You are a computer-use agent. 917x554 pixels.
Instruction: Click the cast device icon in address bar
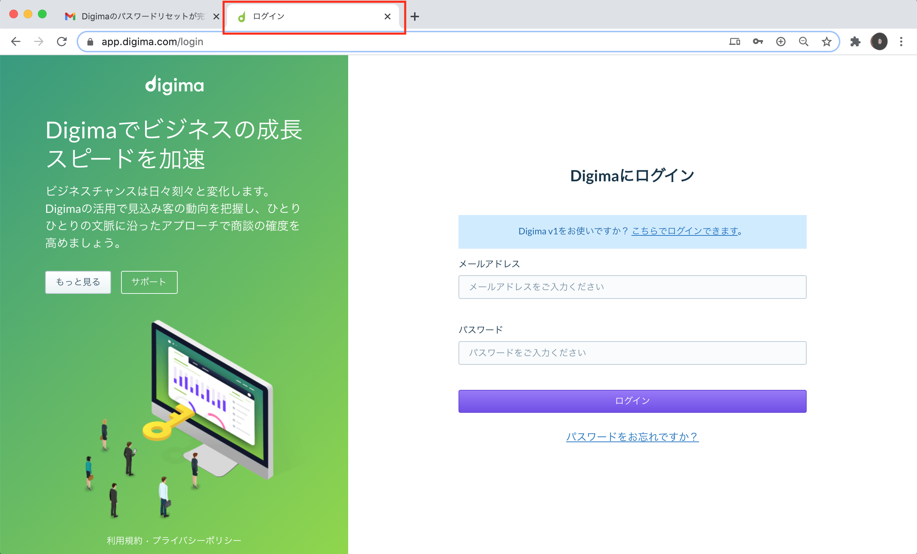tap(735, 42)
